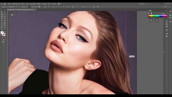The height and width of the screenshot is (97, 172).
Task: Swap fill and stroke with curved arrow
Action: [x=5, y=32]
